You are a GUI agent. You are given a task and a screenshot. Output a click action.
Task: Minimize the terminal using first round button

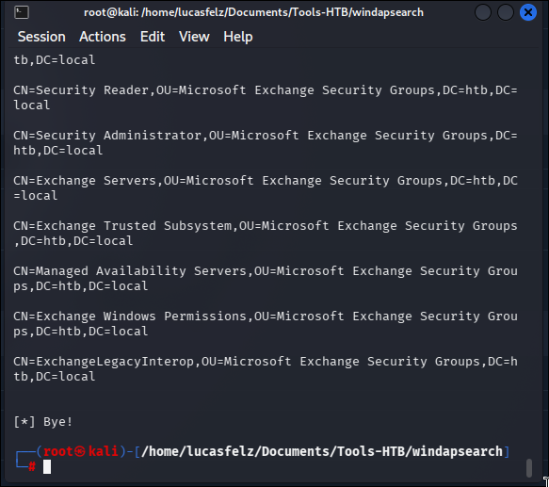coord(483,12)
